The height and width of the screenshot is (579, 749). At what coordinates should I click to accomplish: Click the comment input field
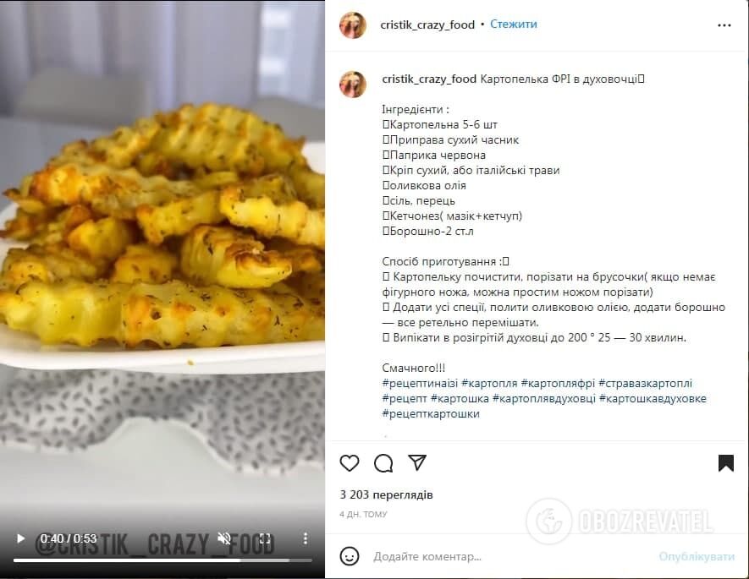click(511, 556)
